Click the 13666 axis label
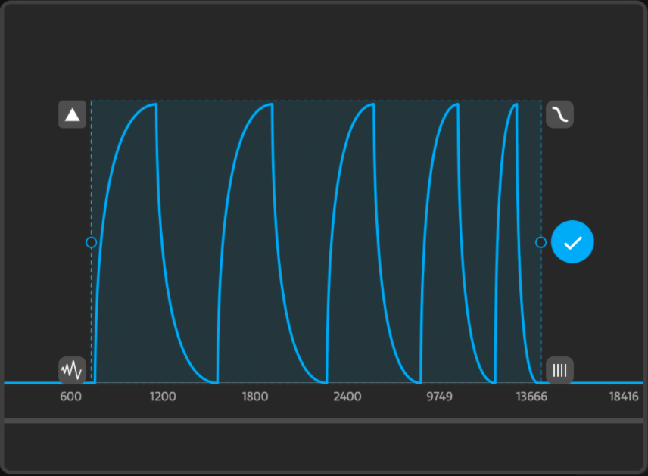 [531, 397]
